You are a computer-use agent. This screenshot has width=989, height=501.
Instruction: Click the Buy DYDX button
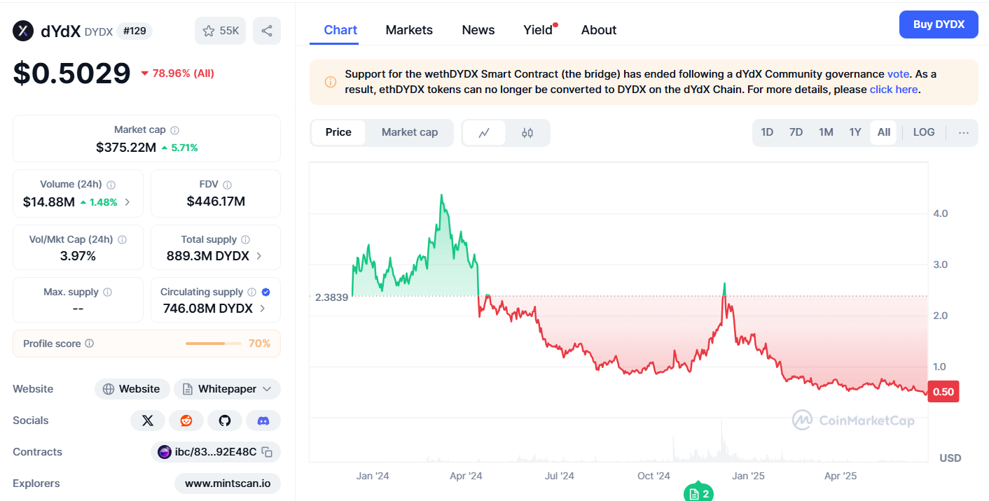pyautogui.click(x=939, y=24)
